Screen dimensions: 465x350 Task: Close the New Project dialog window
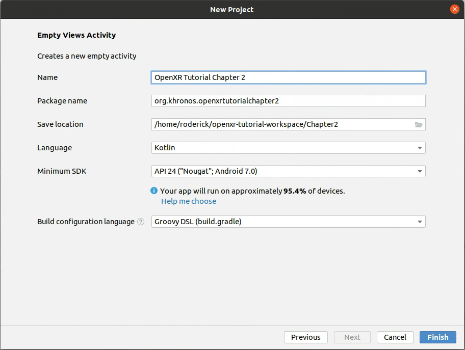[454, 9]
